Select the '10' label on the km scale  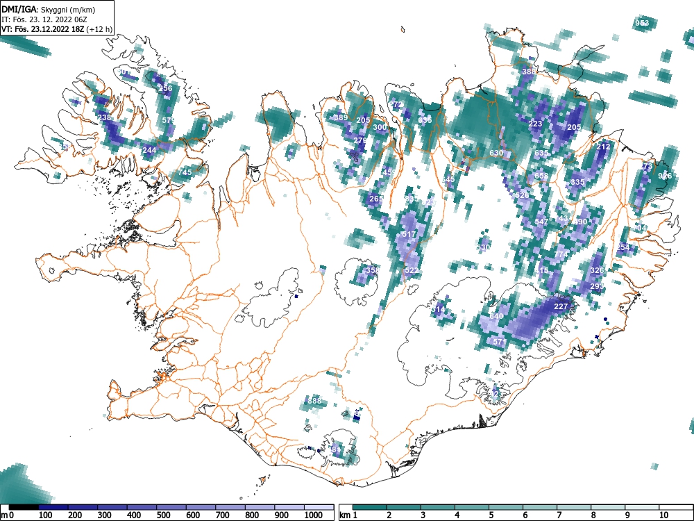(663, 515)
